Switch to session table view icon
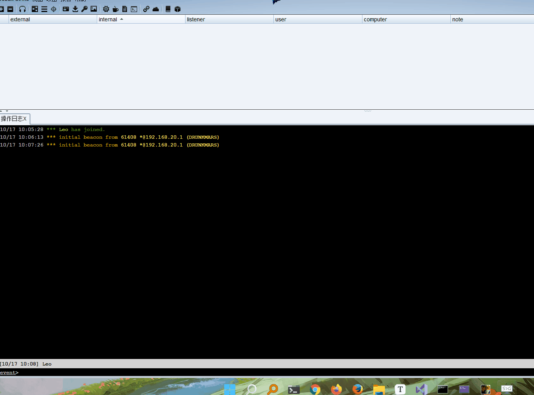The height and width of the screenshot is (395, 534). click(x=44, y=9)
